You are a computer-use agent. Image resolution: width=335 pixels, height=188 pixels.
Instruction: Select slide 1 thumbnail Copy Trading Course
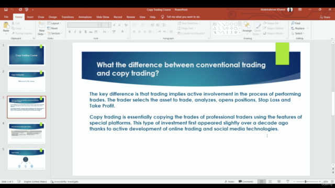[27, 55]
